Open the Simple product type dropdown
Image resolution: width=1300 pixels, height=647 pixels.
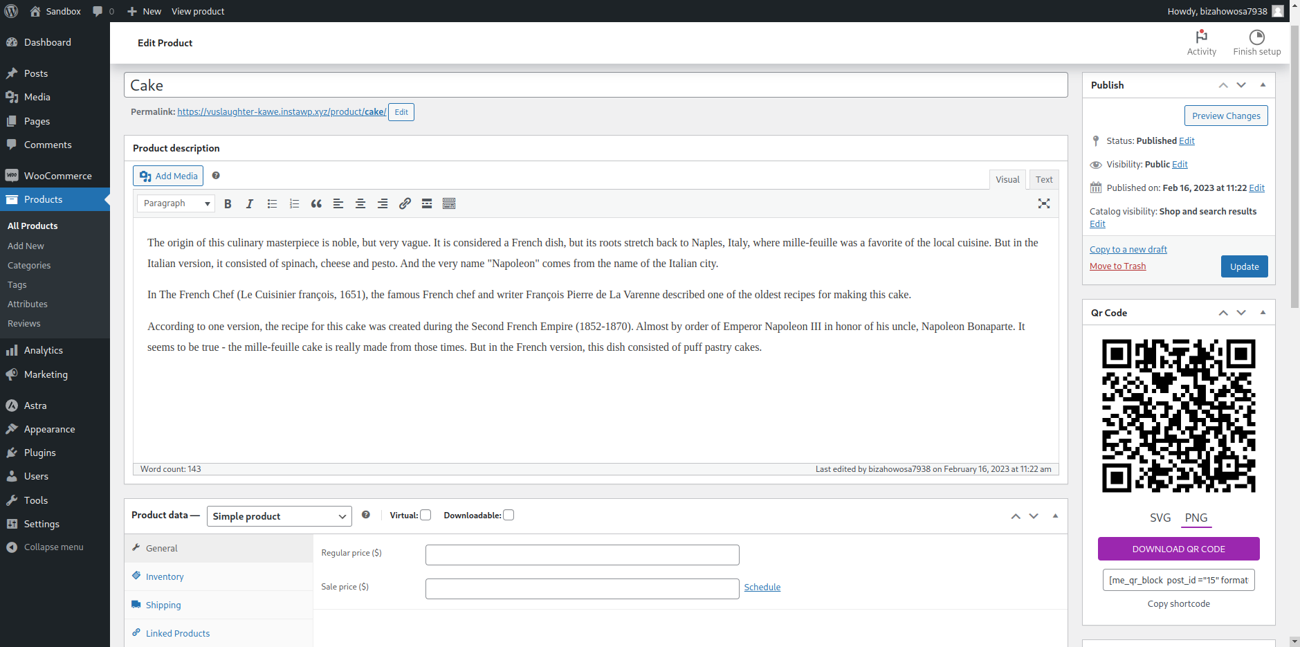(280, 516)
